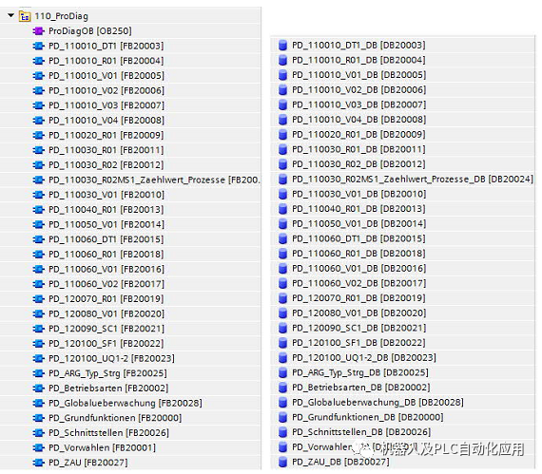
Task: Collapse the 110_ProDiag folder arrow
Action: coord(11,15)
